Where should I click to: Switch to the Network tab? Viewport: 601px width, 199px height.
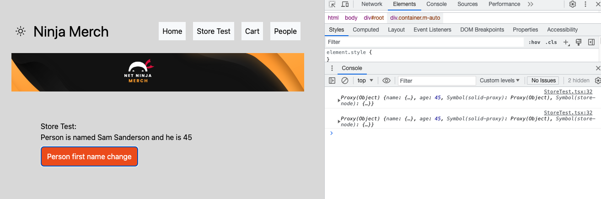(x=371, y=4)
